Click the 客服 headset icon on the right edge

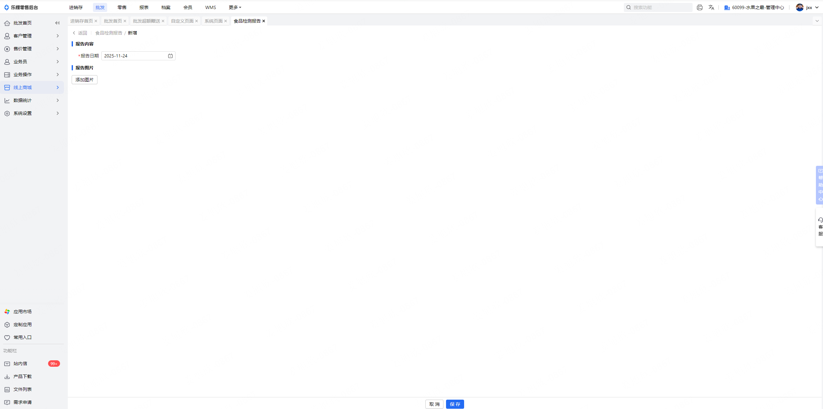point(820,220)
